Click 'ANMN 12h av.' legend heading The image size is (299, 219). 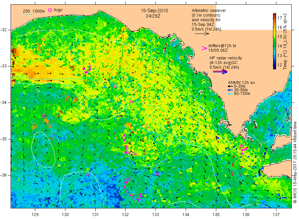(242, 83)
